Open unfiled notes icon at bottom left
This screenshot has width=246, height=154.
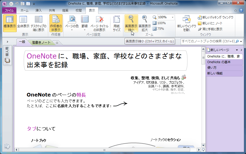tap(7, 147)
